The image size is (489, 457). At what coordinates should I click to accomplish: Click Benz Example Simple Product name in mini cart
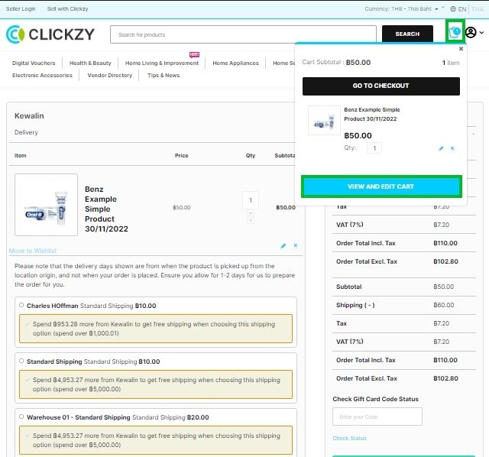[372, 114]
